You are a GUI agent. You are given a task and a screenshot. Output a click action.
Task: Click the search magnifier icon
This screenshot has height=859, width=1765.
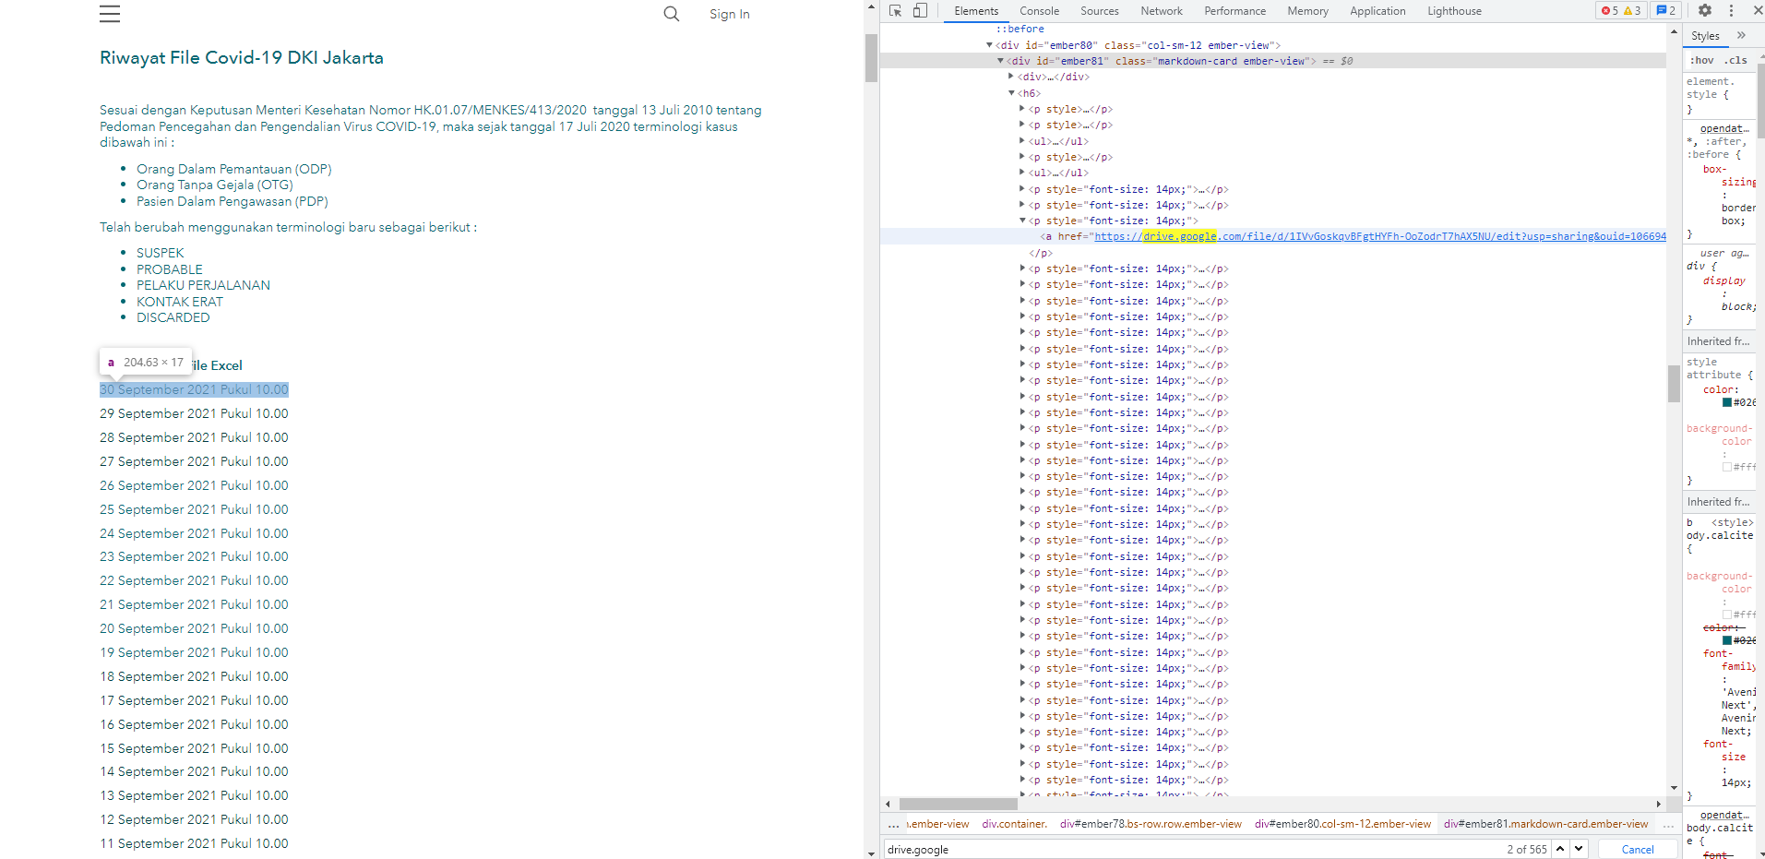pos(671,14)
